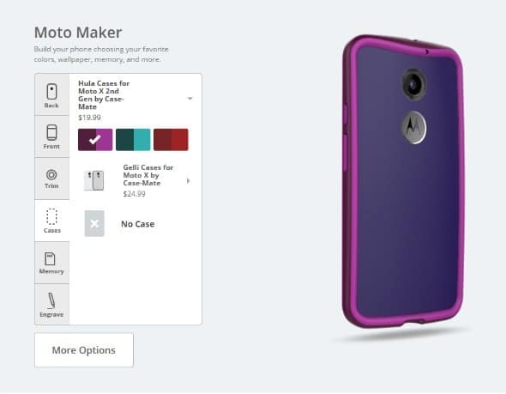Click the Motorola logo dimple on phone

pos(413,128)
